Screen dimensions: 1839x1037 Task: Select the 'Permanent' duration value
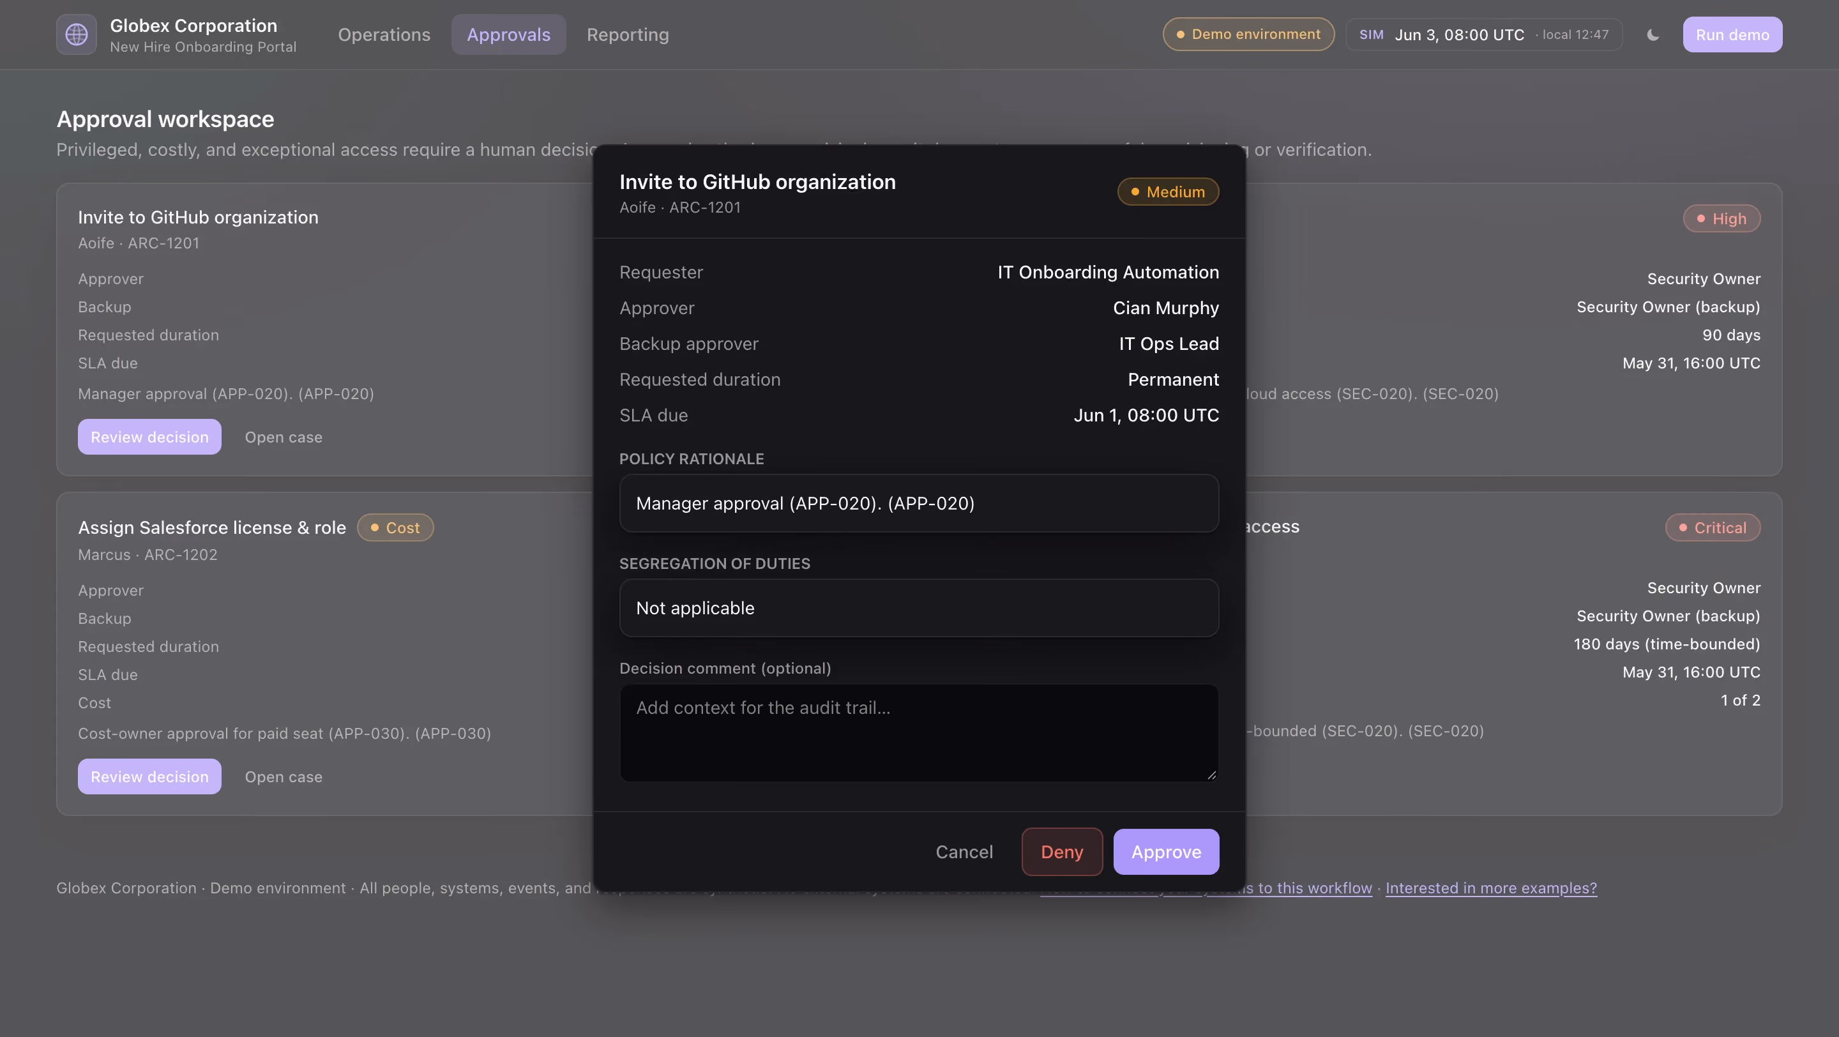tap(1173, 379)
